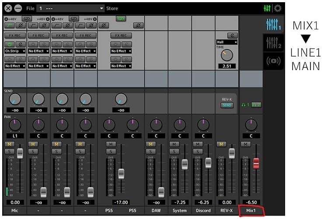Image resolution: width=331 pixels, height=219 pixels.
Task: Mute the Discord channel
Action: click(198, 144)
